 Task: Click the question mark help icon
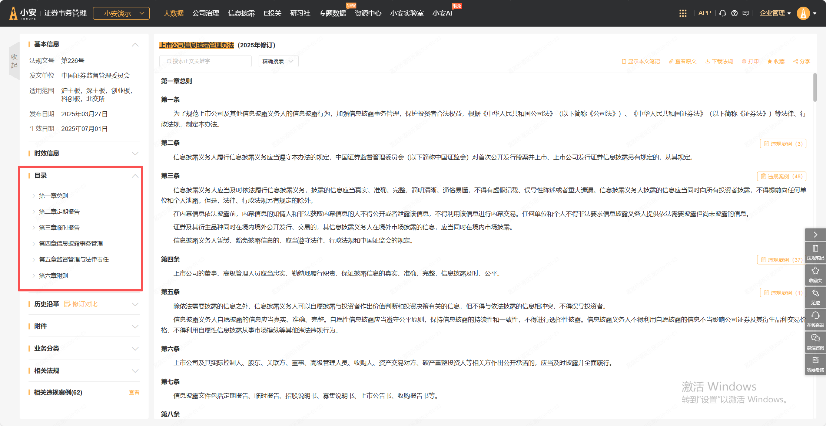coord(734,13)
